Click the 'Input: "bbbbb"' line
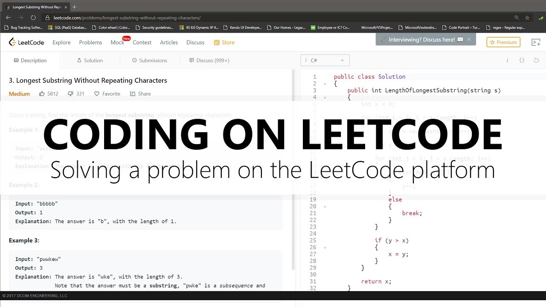 (36, 204)
